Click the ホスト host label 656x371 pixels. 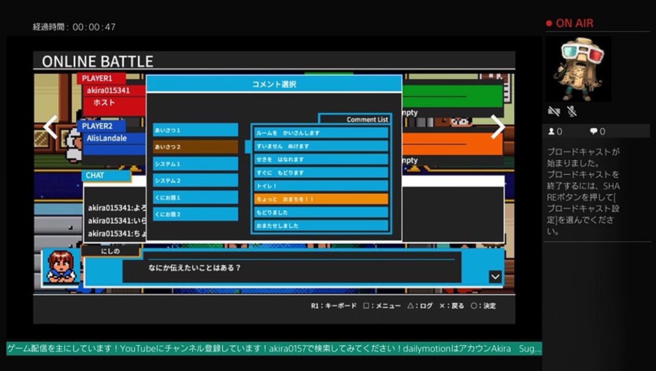pos(104,103)
